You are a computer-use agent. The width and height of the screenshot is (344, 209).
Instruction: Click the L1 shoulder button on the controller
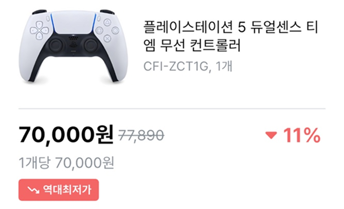(x=39, y=12)
